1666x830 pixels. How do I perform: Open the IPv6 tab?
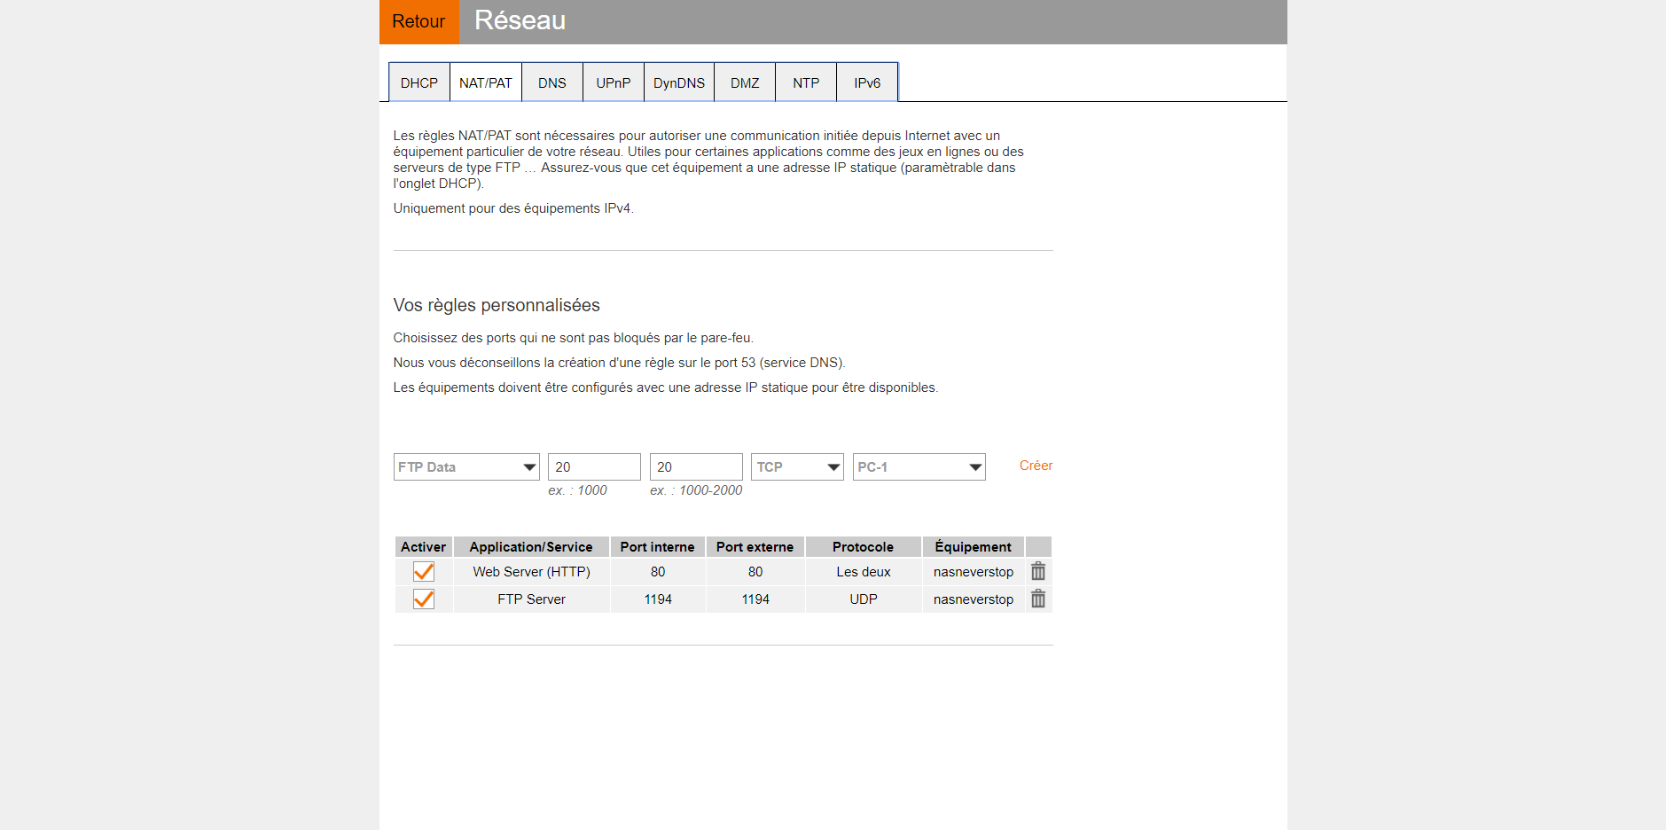867,82
